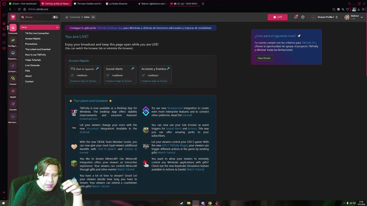Switch to Stream - Kick Dashboard tab
The image size is (367, 206).
(23, 4)
